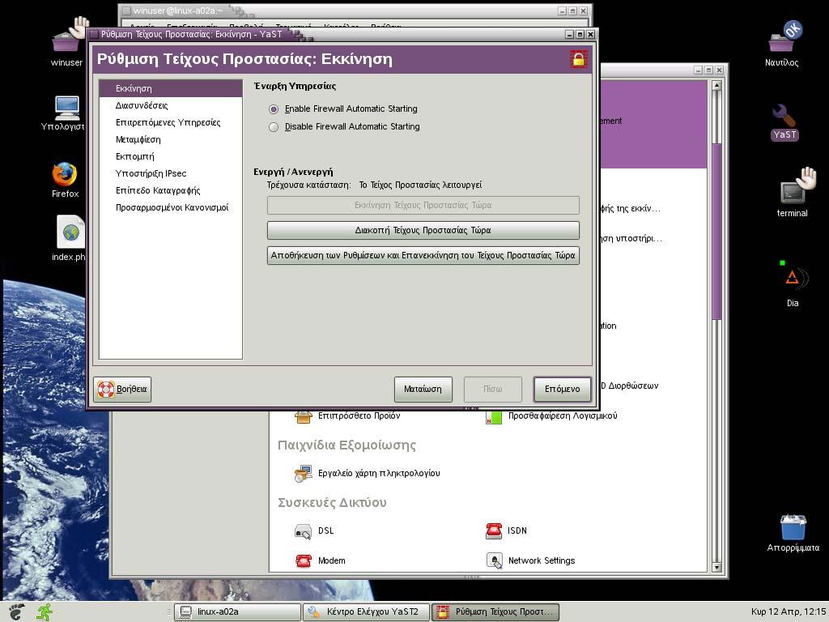Open Προσθαφαίρεση Λογισμικού icon
Screen dimensions: 829x622
(x=493, y=417)
